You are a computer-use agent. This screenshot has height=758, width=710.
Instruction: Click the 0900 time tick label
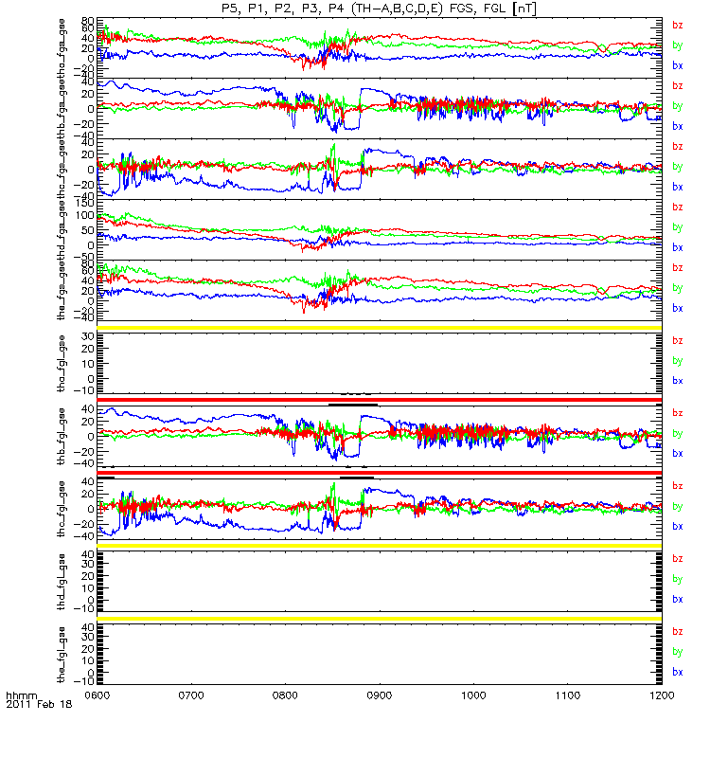click(380, 695)
